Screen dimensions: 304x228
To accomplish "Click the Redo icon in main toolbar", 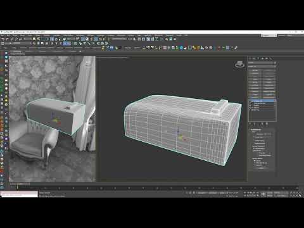I will [7, 39].
